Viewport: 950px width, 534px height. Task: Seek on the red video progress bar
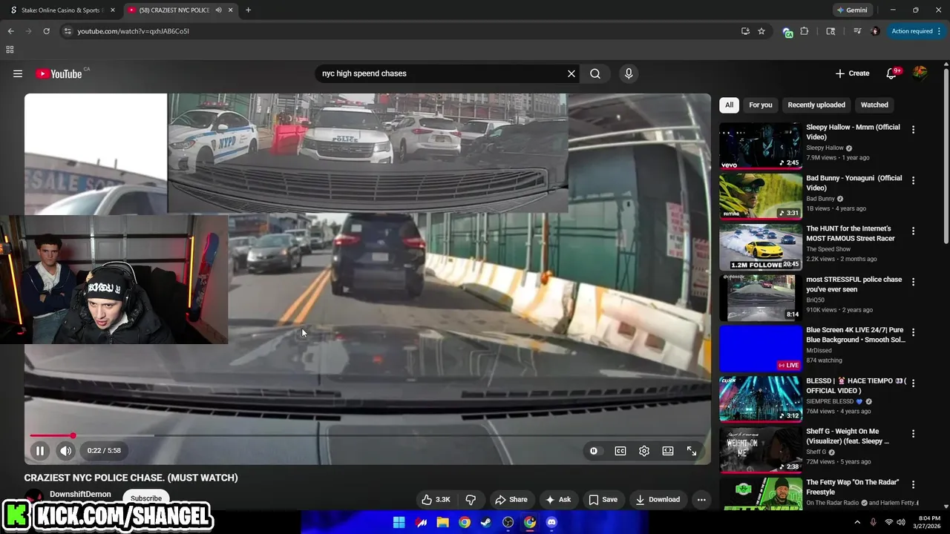pyautogui.click(x=367, y=435)
